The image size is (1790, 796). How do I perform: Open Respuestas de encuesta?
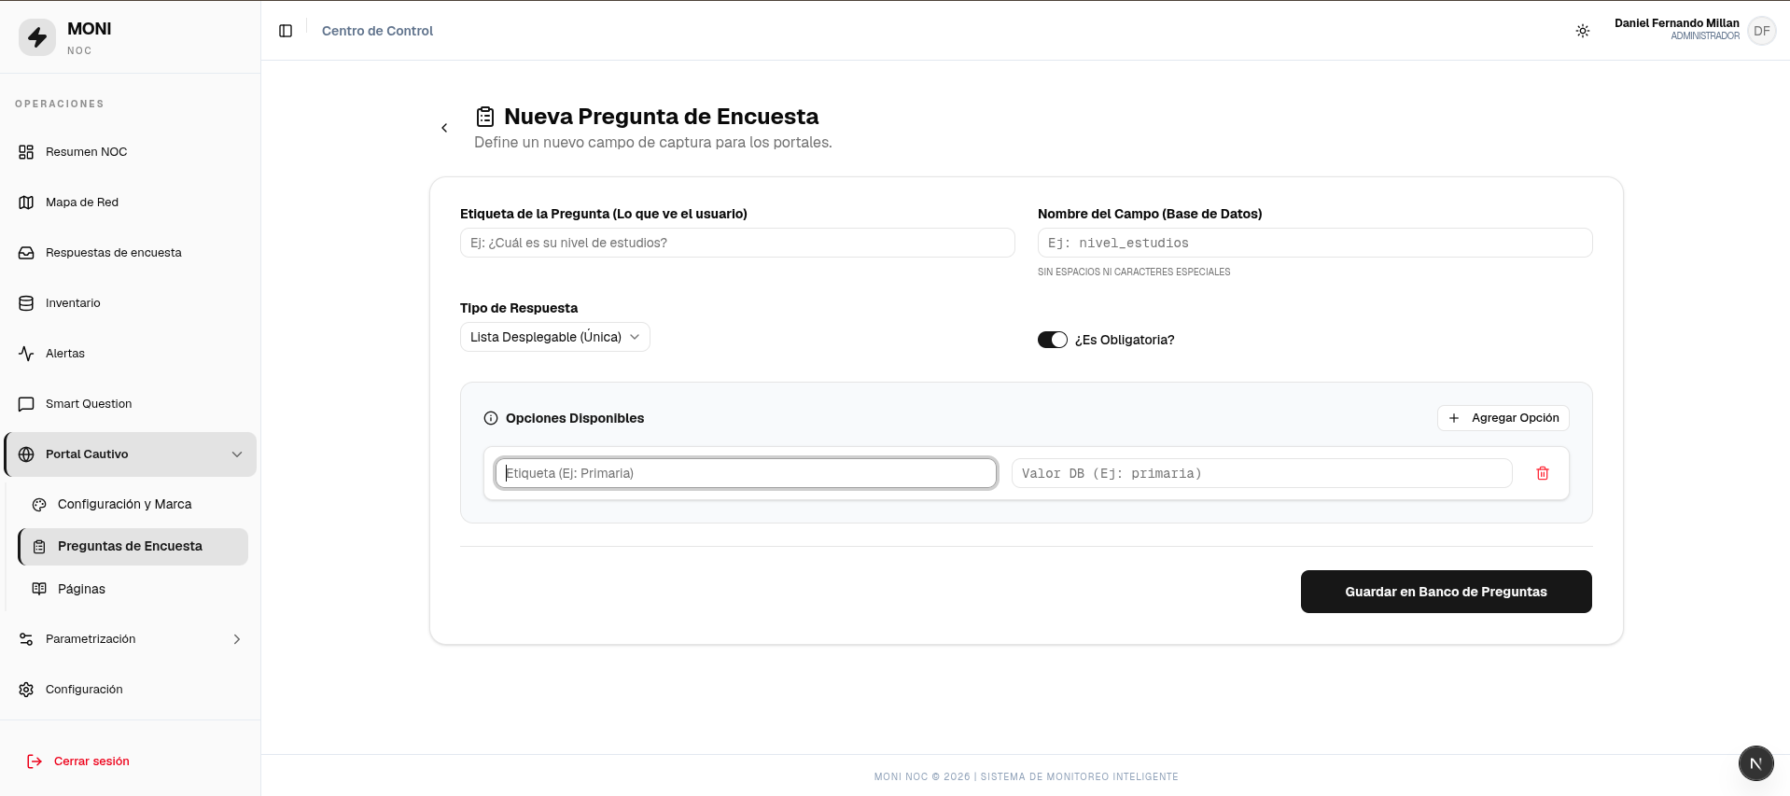130,253
